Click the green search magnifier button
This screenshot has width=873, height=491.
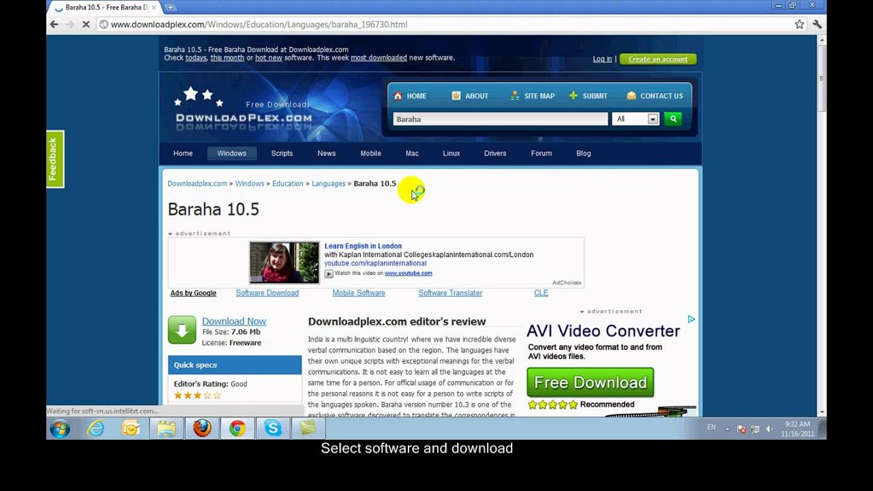[x=673, y=119]
